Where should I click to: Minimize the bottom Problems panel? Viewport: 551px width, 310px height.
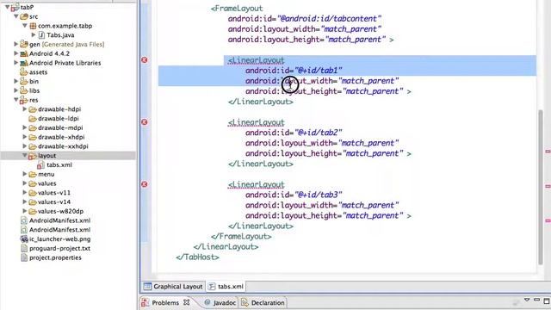pos(536,300)
